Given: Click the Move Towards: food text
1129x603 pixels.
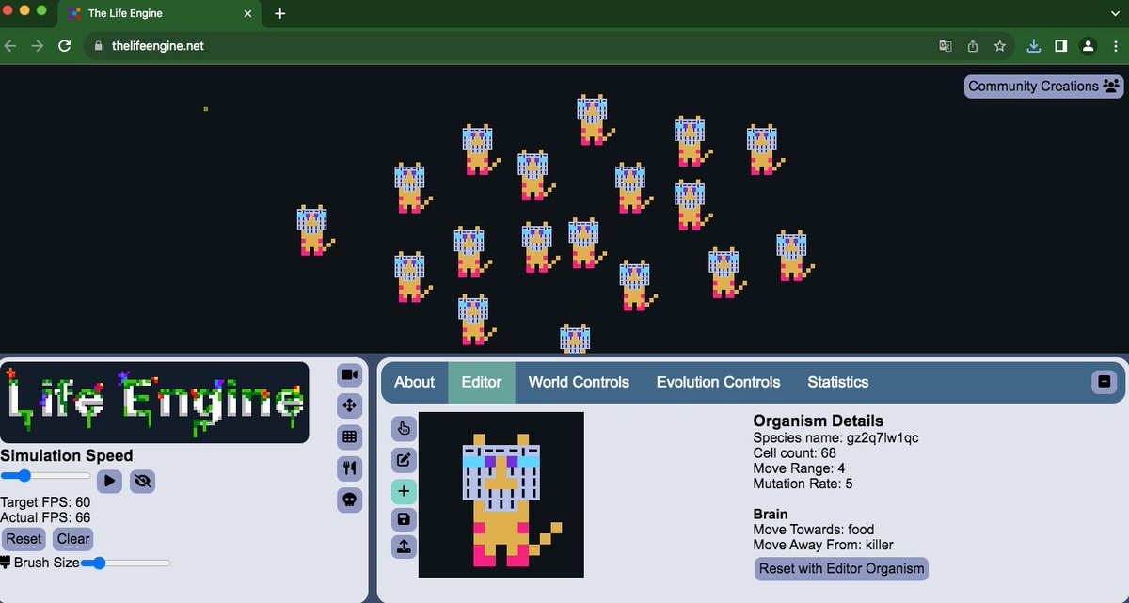Looking at the screenshot, I should pyautogui.click(x=814, y=530).
